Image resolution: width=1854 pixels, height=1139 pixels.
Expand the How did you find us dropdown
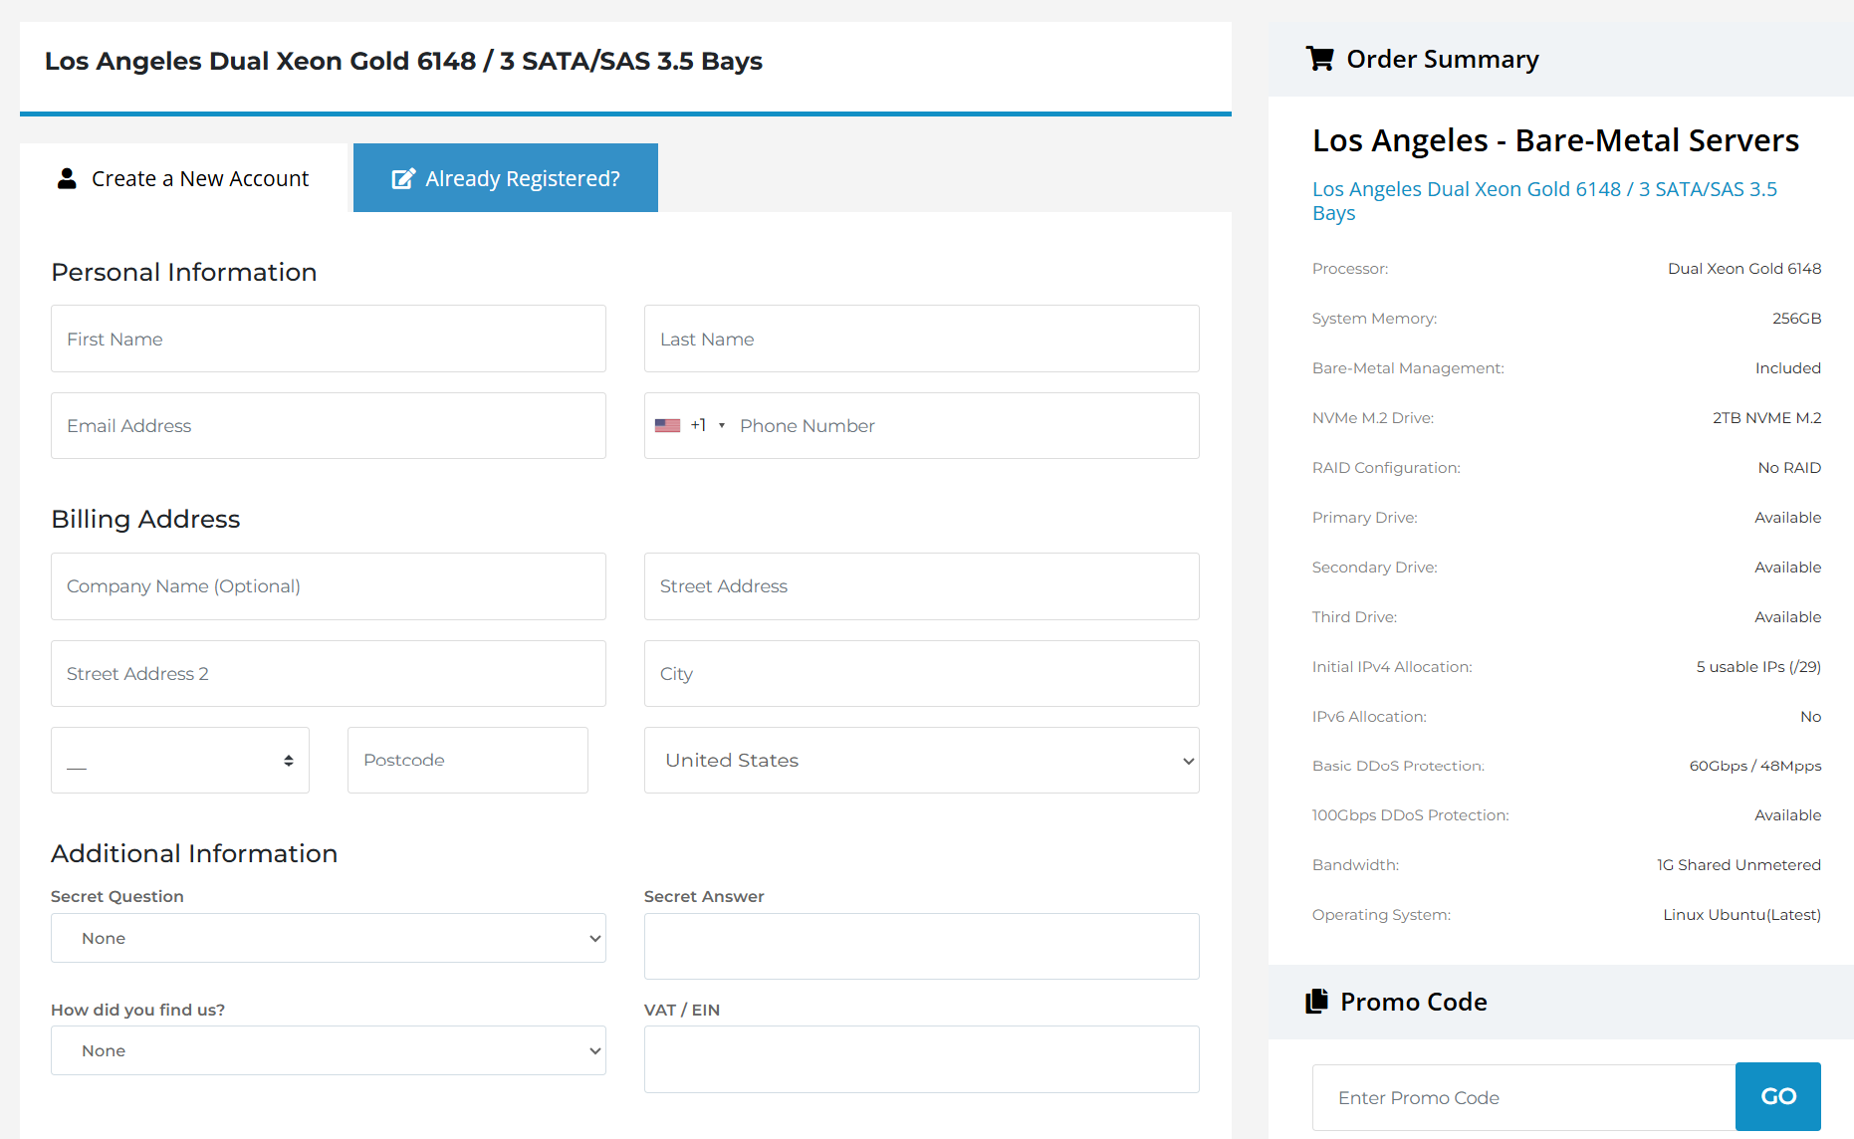click(329, 1050)
